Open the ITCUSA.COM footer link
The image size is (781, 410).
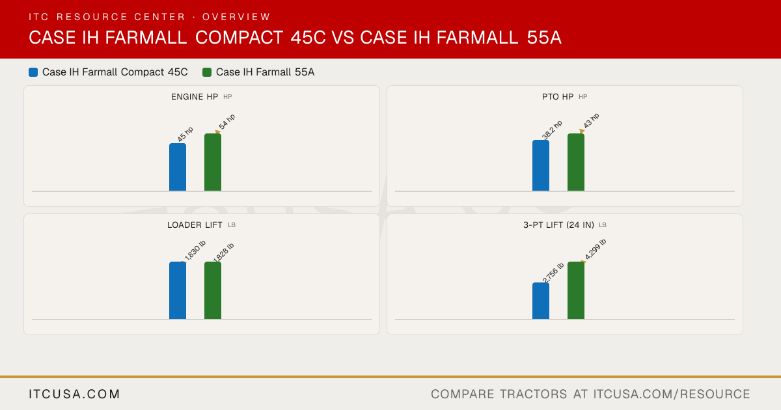75,394
